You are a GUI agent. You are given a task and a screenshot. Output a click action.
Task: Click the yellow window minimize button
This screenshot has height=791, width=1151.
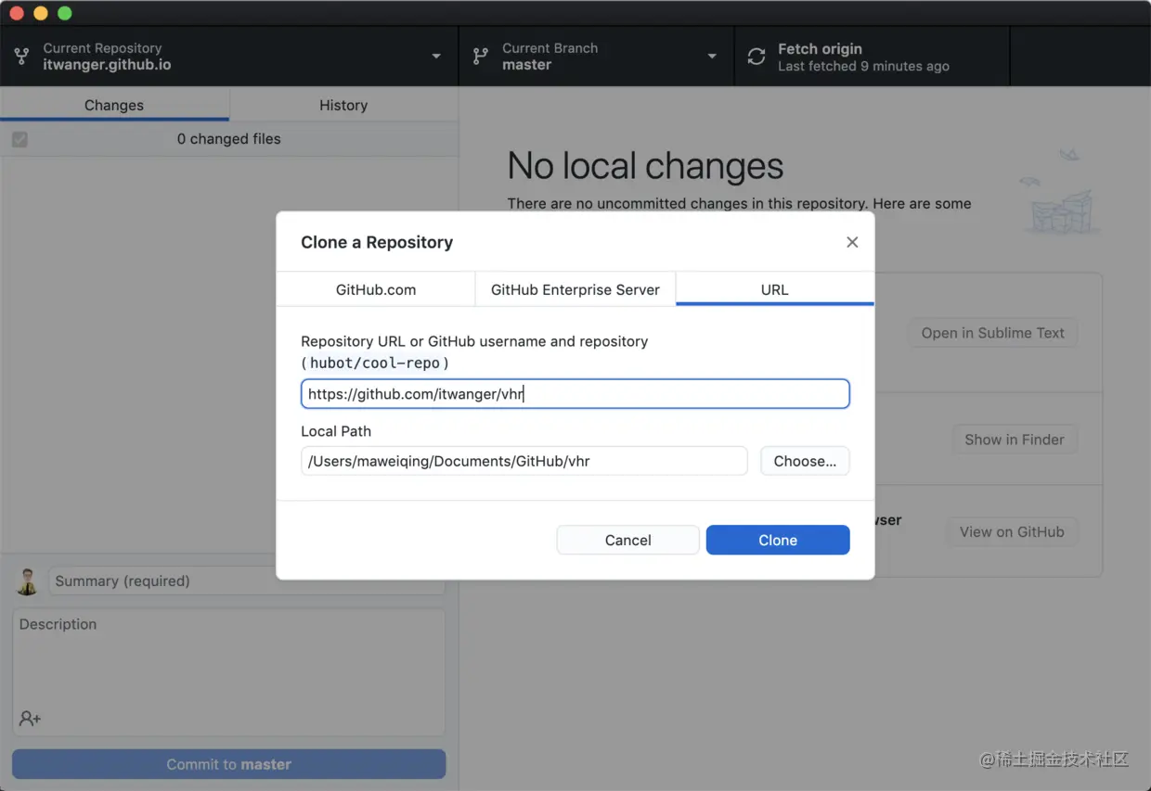[40, 13]
